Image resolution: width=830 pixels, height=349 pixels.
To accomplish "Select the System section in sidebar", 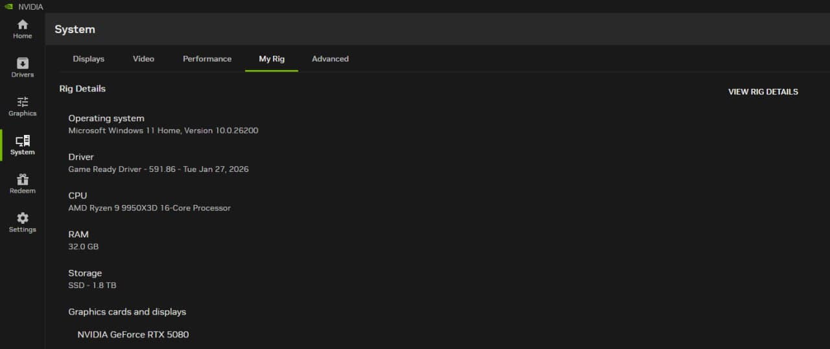I will click(x=22, y=145).
